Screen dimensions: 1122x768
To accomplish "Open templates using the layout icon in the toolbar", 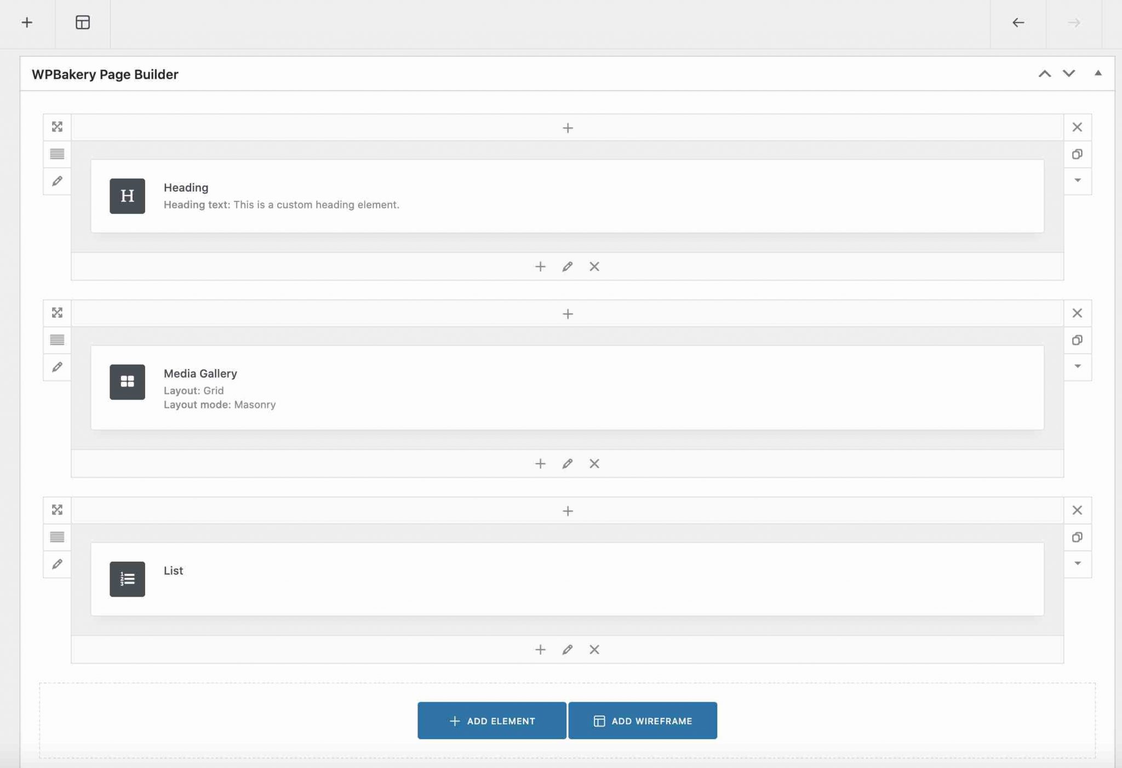I will pyautogui.click(x=83, y=22).
